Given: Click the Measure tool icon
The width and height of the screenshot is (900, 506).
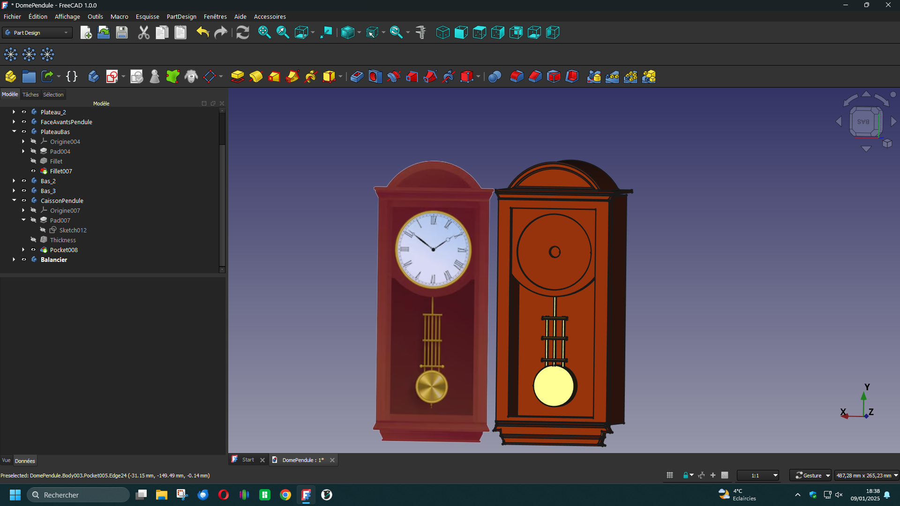Looking at the screenshot, I should (x=420, y=32).
